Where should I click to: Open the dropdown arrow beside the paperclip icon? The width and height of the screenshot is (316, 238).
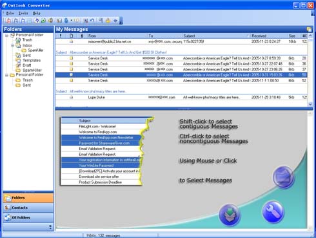tap(71, 21)
